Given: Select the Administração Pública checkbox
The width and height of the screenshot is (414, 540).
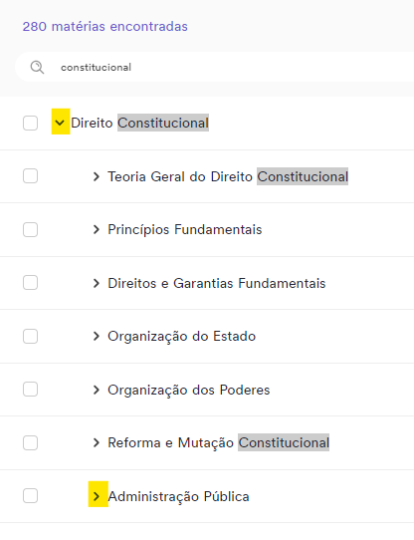Looking at the screenshot, I should (x=30, y=496).
